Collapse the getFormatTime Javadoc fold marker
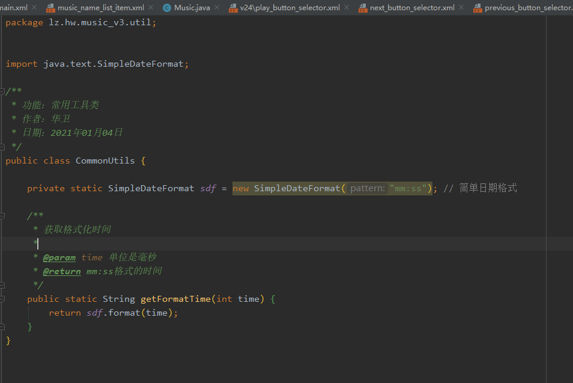 2,216
